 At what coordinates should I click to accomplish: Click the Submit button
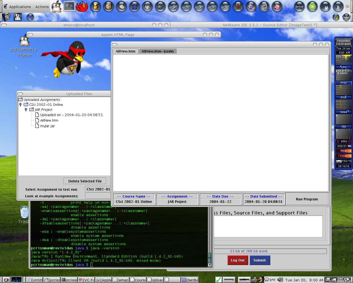(x=260, y=260)
